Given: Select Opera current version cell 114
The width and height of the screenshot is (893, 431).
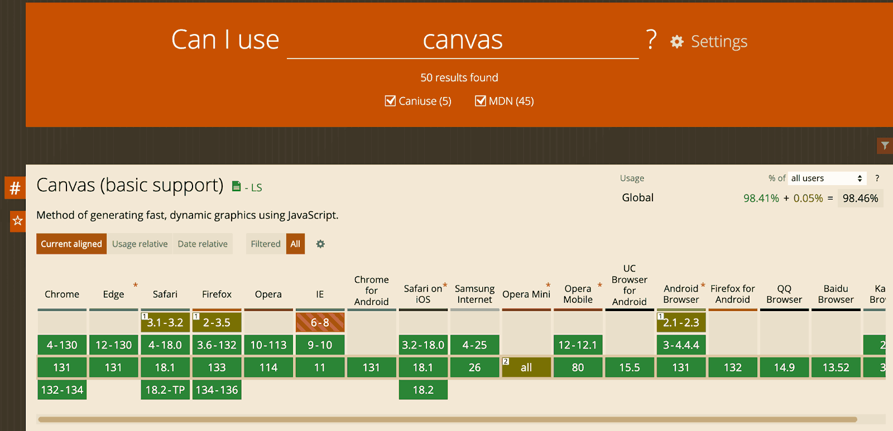Looking at the screenshot, I should pos(268,367).
